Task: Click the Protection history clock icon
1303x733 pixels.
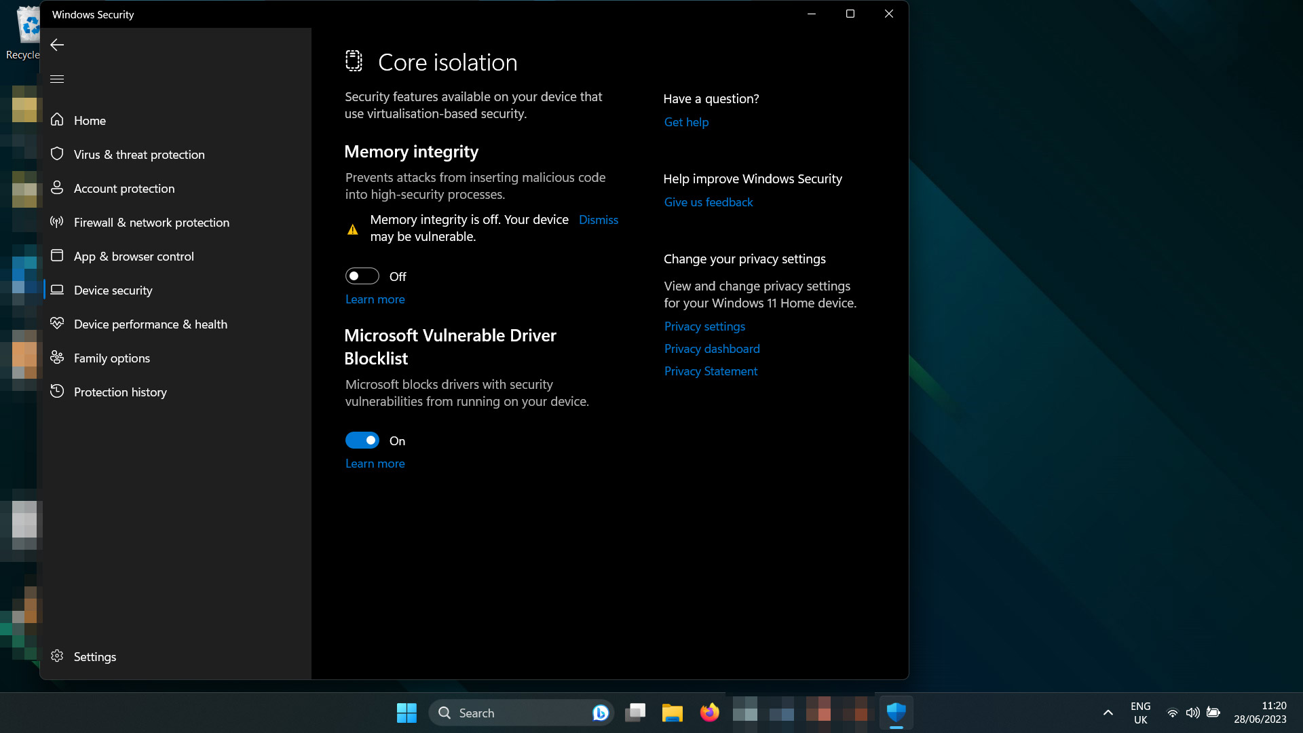Action: [57, 391]
